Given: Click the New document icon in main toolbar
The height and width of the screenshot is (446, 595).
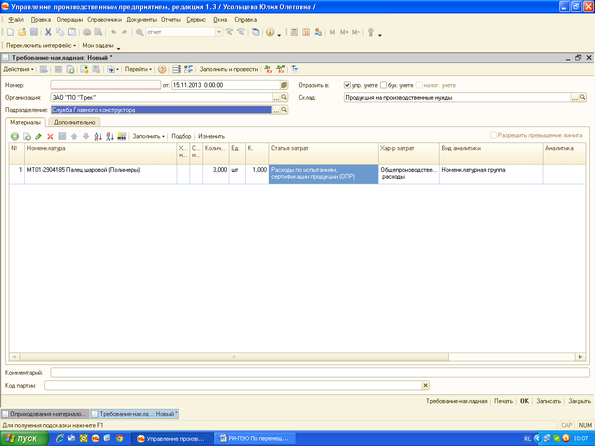Looking at the screenshot, I should click(11, 32).
